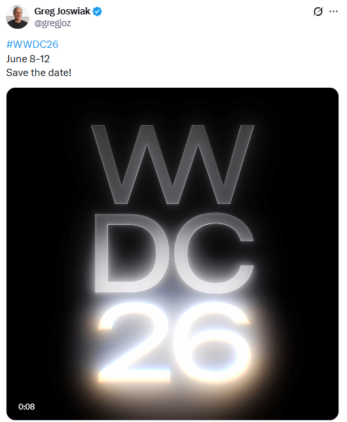Open Greg Joswiak's profile avatar

18,17
